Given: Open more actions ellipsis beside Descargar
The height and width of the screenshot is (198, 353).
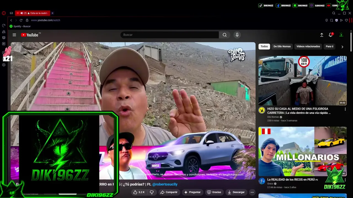Looking at the screenshot, I should (x=252, y=192).
